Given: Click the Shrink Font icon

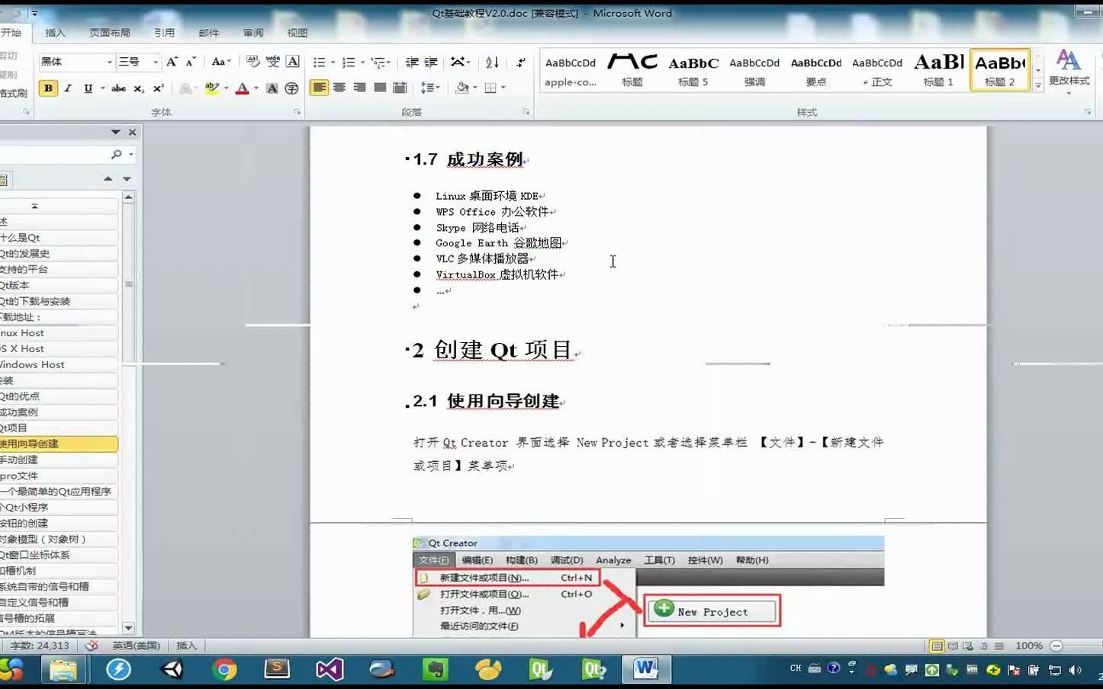Looking at the screenshot, I should coord(191,62).
